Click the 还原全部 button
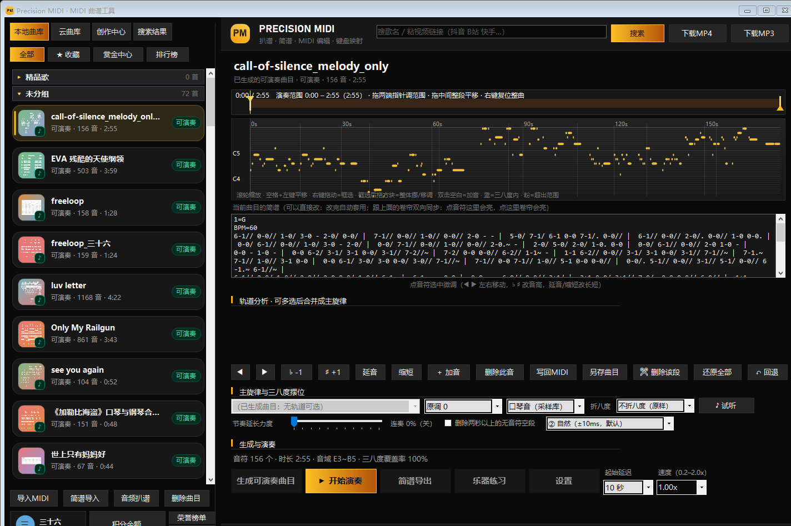Viewport: 791px width, 526px height. (717, 372)
